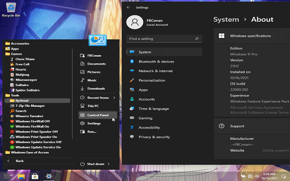Launch Mahjong game
Image resolution: width=290 pixels, height=181 pixels.
point(19,75)
